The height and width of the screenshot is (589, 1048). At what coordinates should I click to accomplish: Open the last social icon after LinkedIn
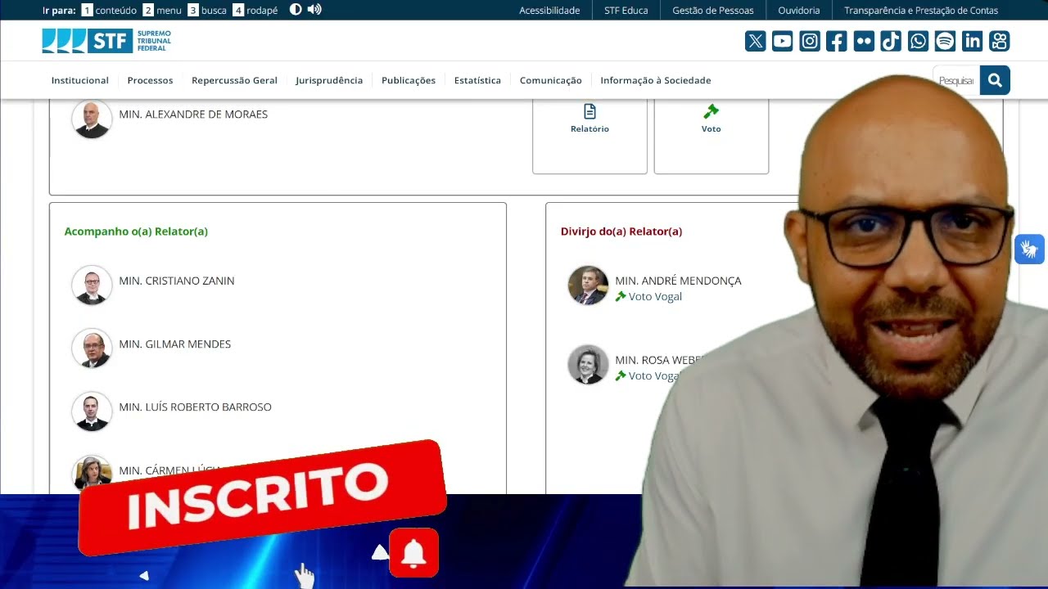pyautogui.click(x=999, y=41)
